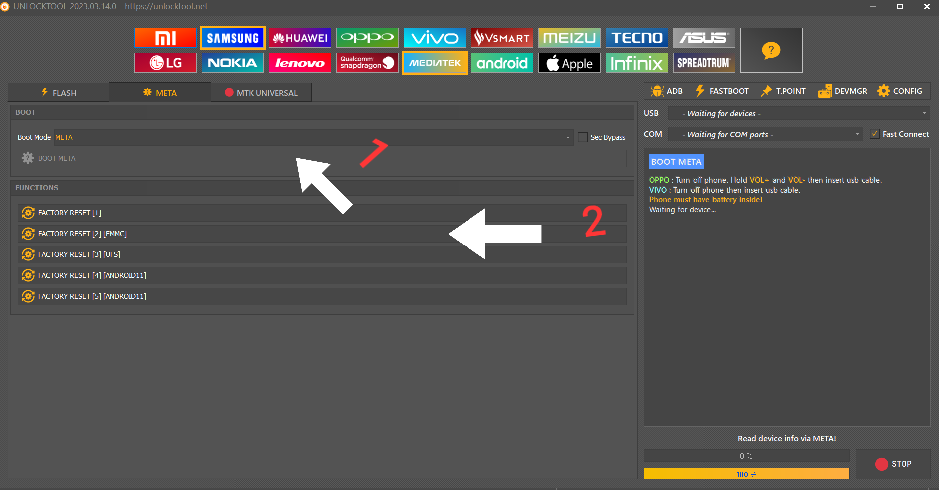Select the Spreadtrum brand logo
This screenshot has height=490, width=939.
coord(704,63)
